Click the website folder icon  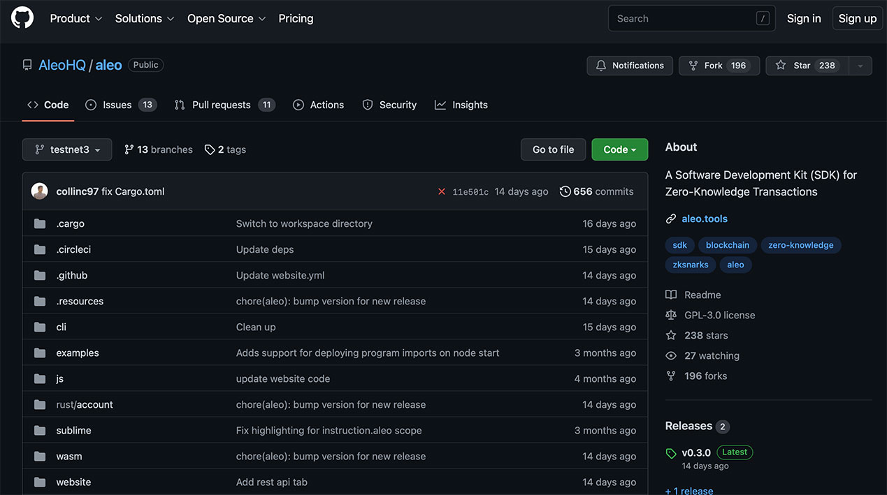[40, 482]
